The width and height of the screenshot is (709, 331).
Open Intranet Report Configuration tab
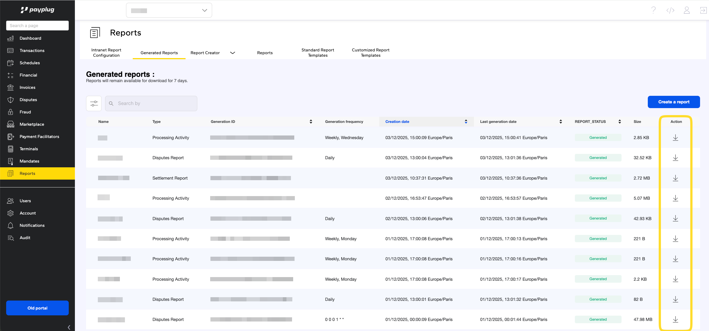106,53
